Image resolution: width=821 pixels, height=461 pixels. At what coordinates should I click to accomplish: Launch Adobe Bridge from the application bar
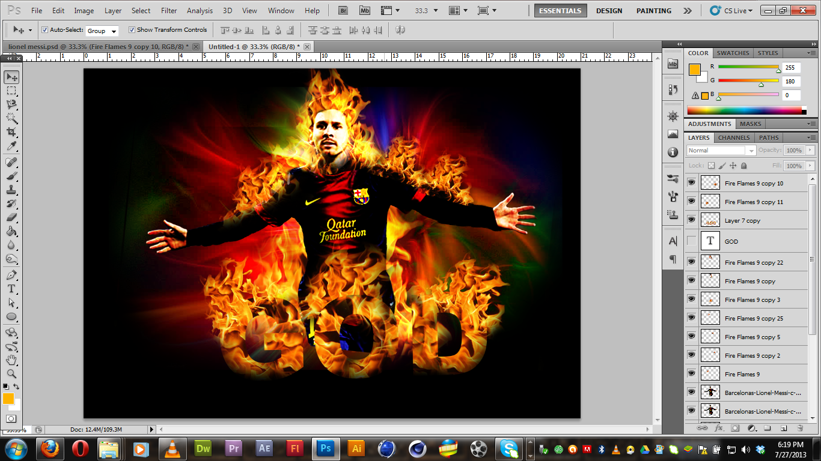click(342, 10)
